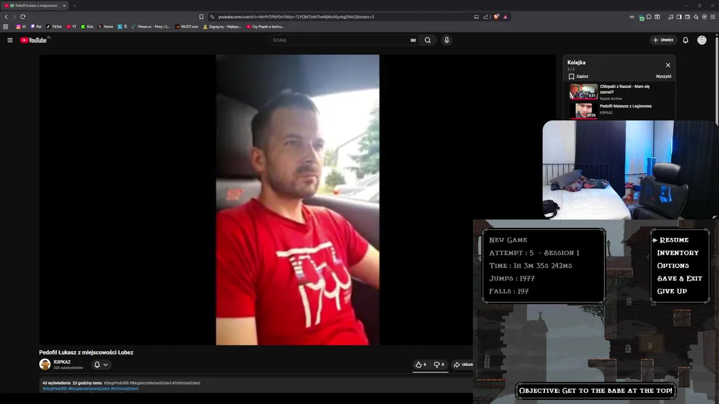Open the YouTube guide hamburger menu
719x404 pixels.
10,40
